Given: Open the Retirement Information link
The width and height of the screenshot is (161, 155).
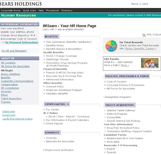Looking at the screenshot, I should coord(60,80).
